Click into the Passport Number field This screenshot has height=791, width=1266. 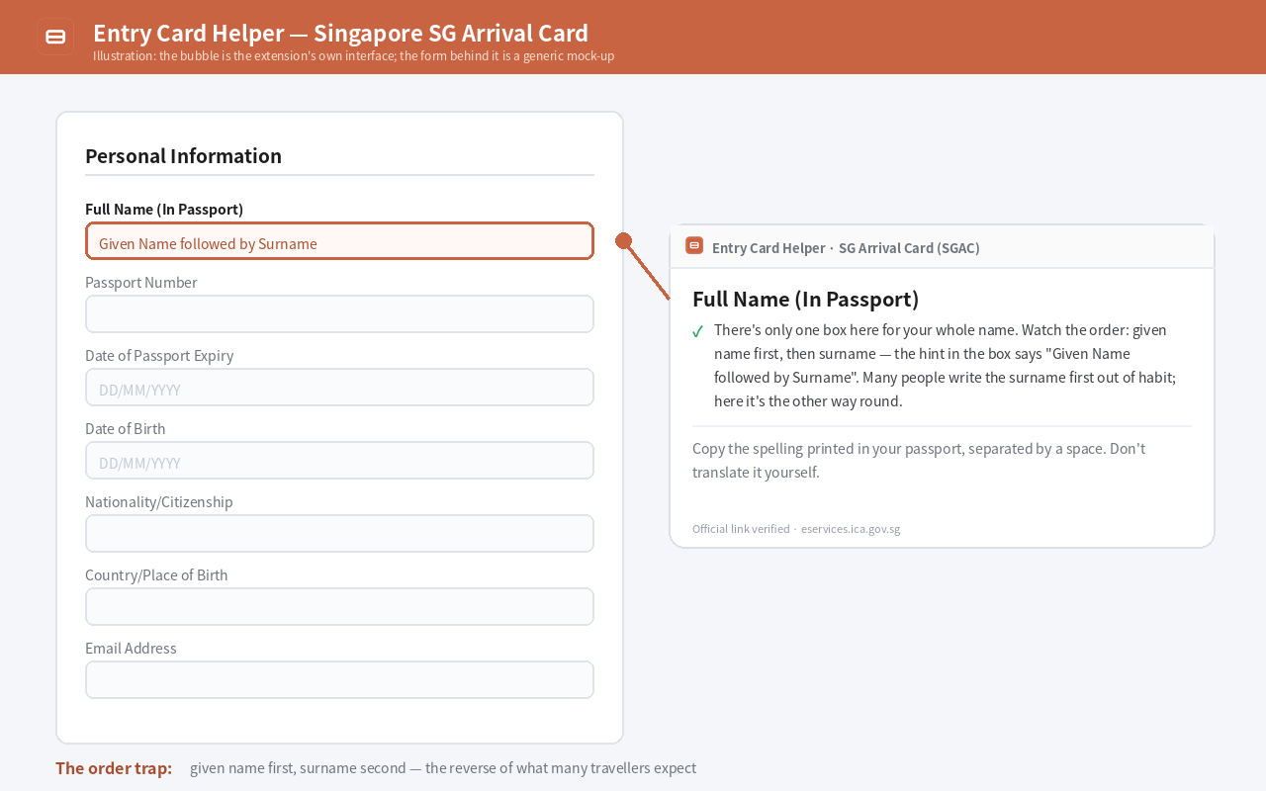[339, 314]
